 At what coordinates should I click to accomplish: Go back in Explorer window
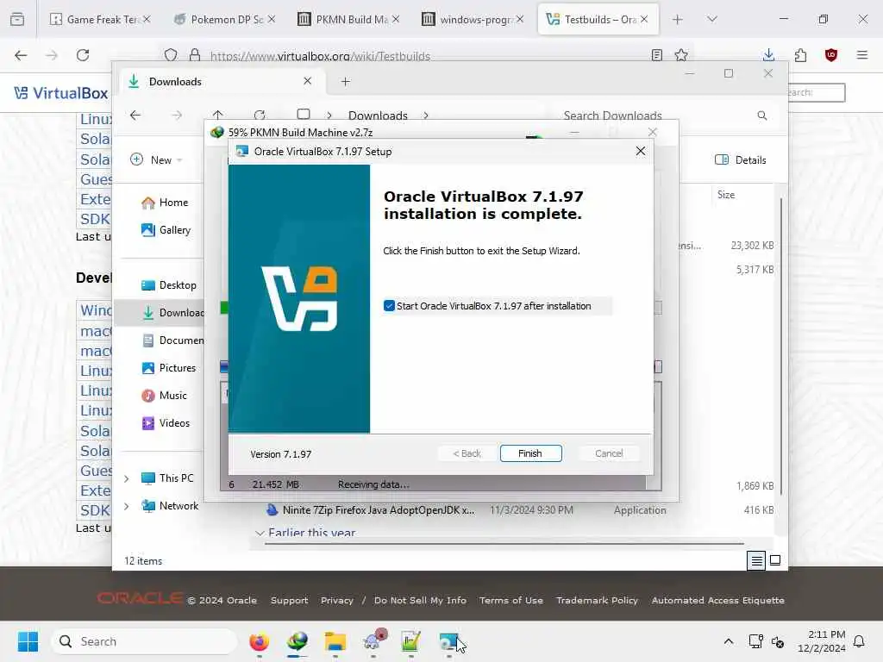[135, 116]
